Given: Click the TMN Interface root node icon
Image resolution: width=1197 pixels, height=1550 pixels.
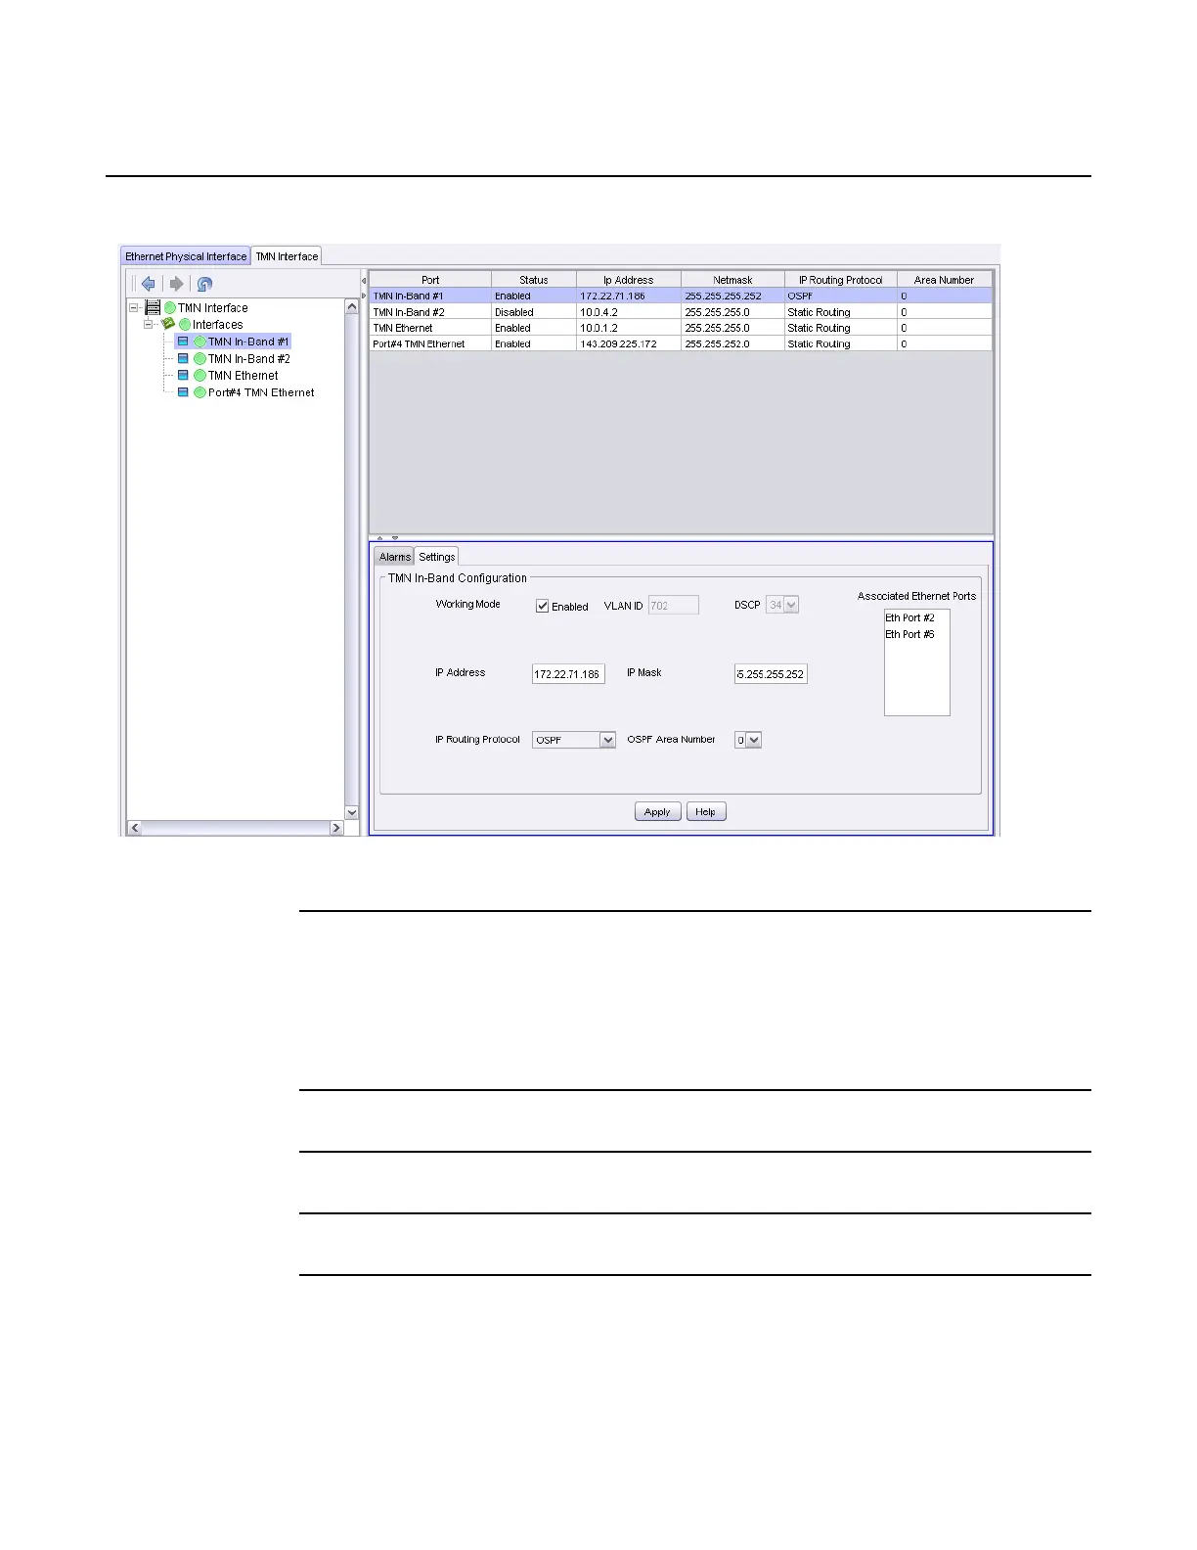Looking at the screenshot, I should tap(153, 307).
